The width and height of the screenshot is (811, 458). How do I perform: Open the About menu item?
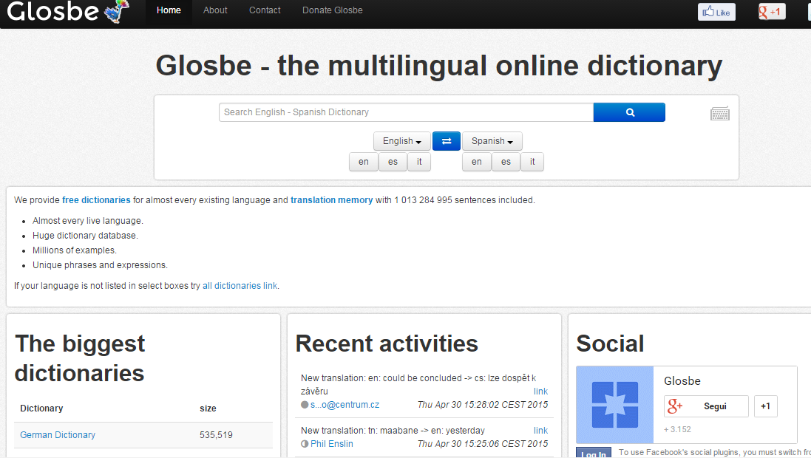215,10
